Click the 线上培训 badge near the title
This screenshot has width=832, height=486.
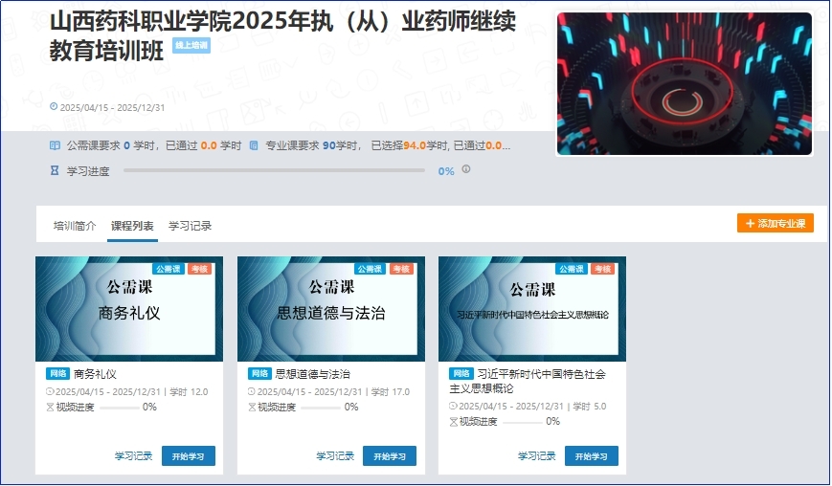point(191,45)
